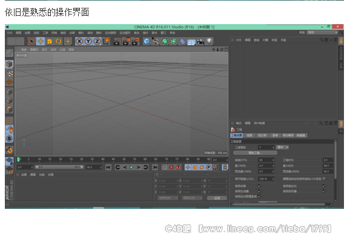Toggle the enable axis L-shaped icon
The width and height of the screenshot is (347, 239).
[x=9, y=120]
